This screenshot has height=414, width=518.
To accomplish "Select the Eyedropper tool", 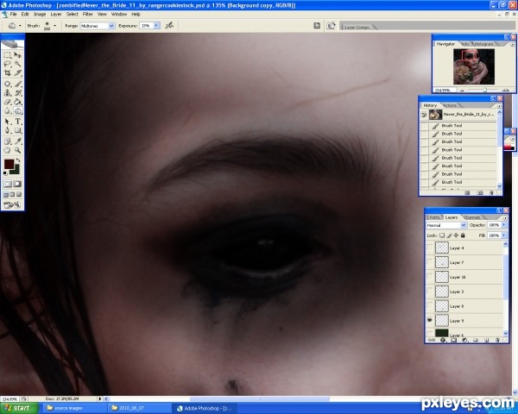I will (17, 141).
